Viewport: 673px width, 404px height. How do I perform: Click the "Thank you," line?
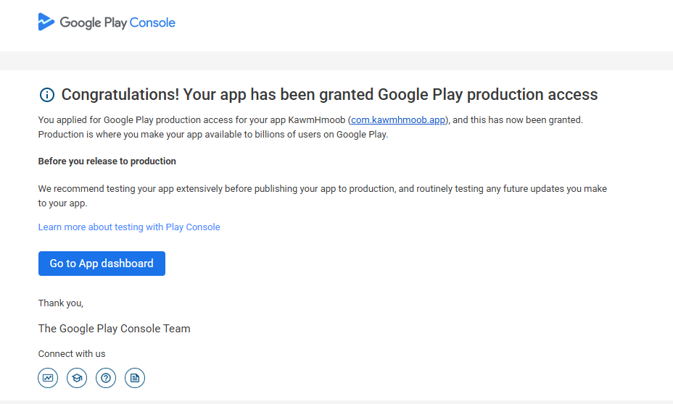point(60,303)
